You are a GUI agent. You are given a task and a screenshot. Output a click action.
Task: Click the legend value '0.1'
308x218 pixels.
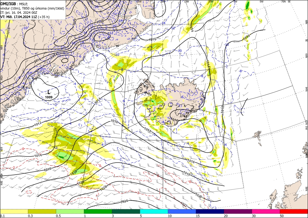tap(2, 216)
